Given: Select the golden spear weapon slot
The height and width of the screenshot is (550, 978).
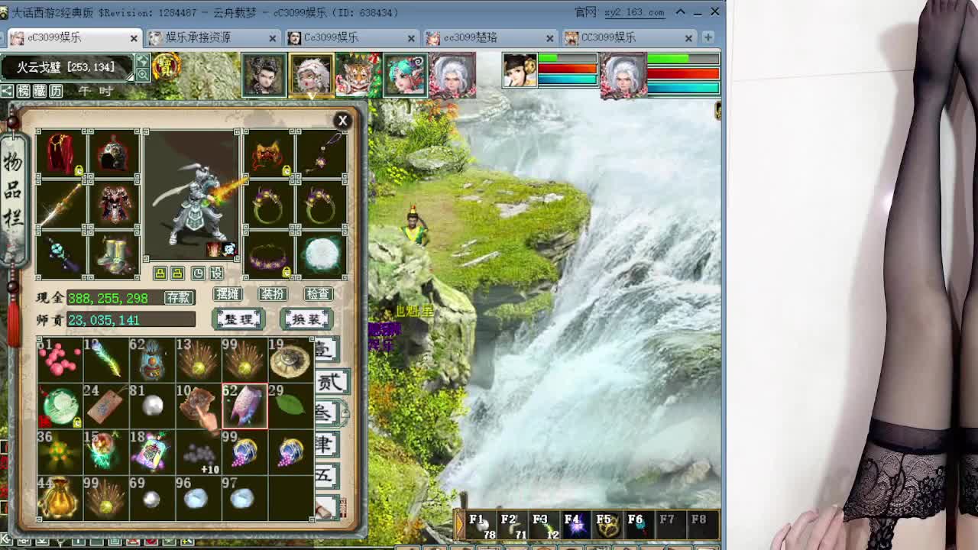Looking at the screenshot, I should tap(61, 204).
